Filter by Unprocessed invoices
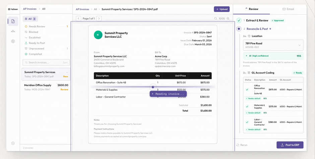 tap(46, 48)
